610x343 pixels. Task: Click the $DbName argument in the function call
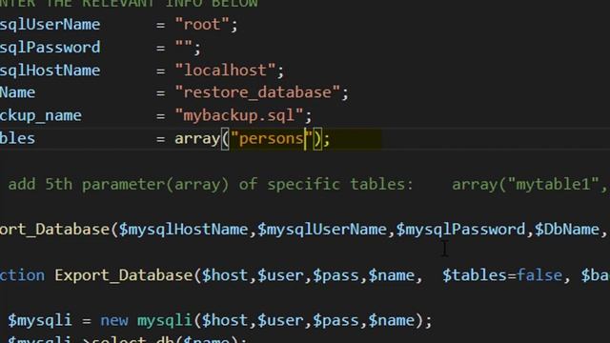tap(566, 230)
